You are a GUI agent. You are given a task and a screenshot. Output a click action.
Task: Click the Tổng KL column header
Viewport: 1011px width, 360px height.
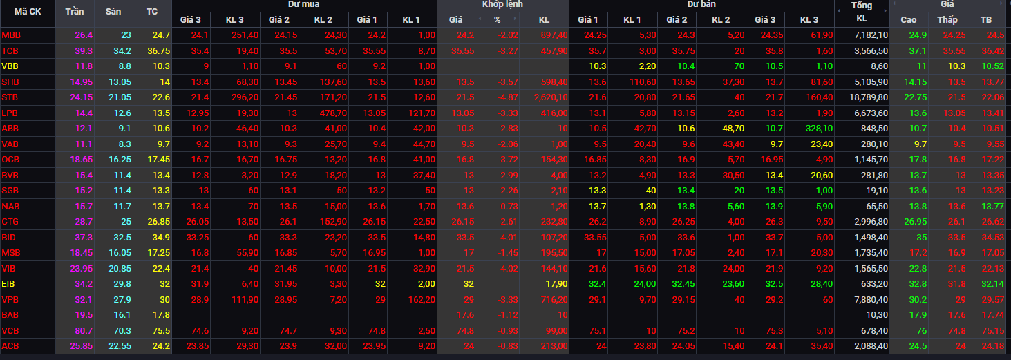click(x=861, y=12)
